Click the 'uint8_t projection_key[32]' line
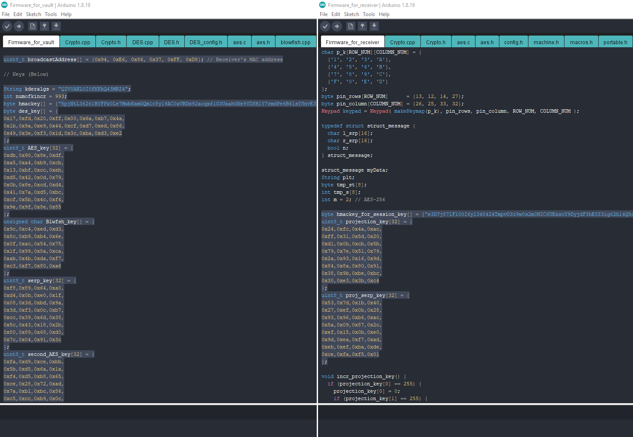The width and height of the screenshot is (633, 437). tap(367, 222)
